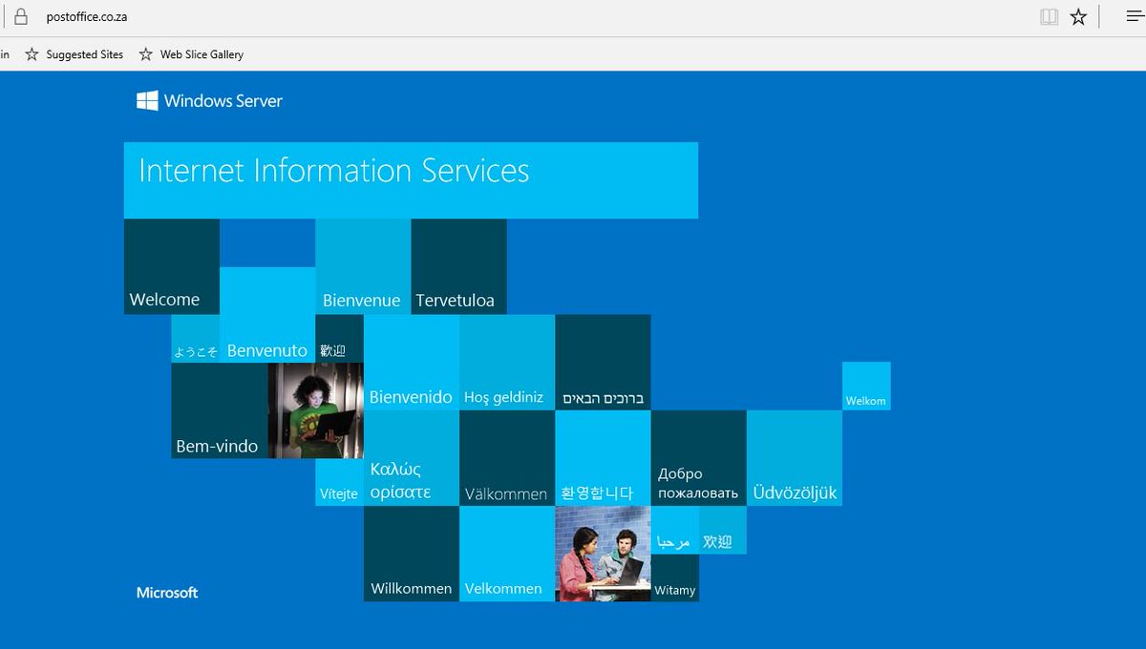Click the Willkommen tile
This screenshot has height=649, width=1146.
[412, 554]
